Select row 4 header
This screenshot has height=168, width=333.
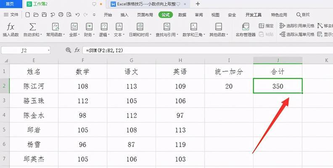coord(5,115)
